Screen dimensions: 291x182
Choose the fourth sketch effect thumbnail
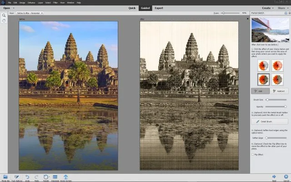(x=277, y=80)
